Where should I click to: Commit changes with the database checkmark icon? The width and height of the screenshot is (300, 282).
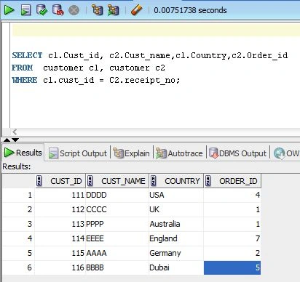[42, 10]
